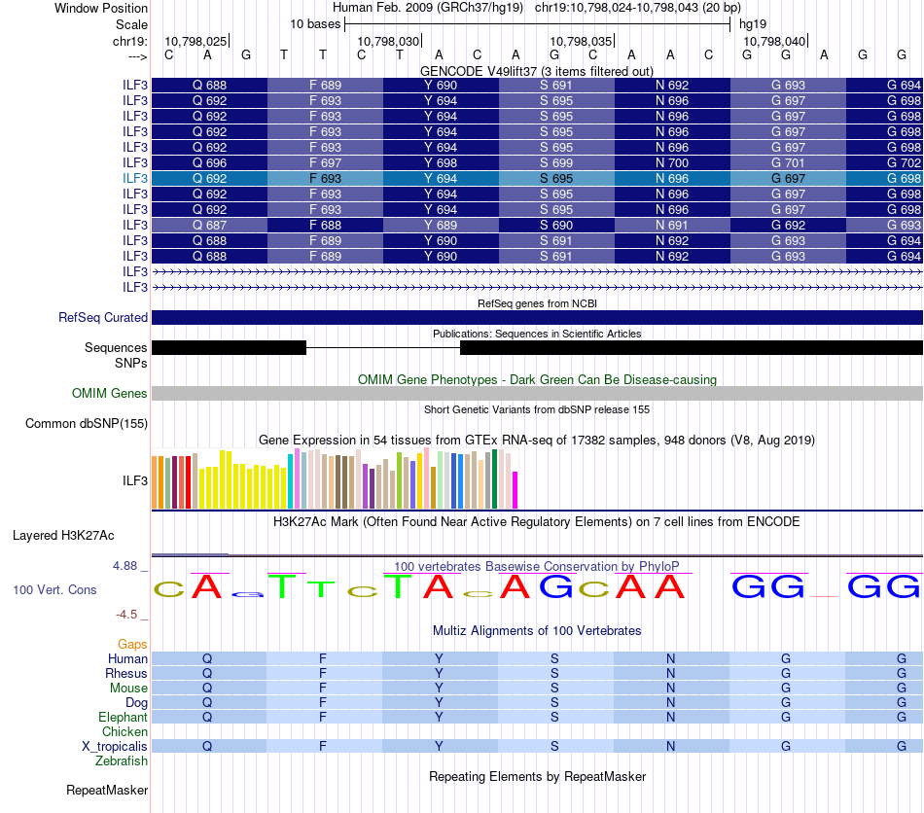
Task: Click the highlighted S 695 codon cell
Action: (557, 179)
